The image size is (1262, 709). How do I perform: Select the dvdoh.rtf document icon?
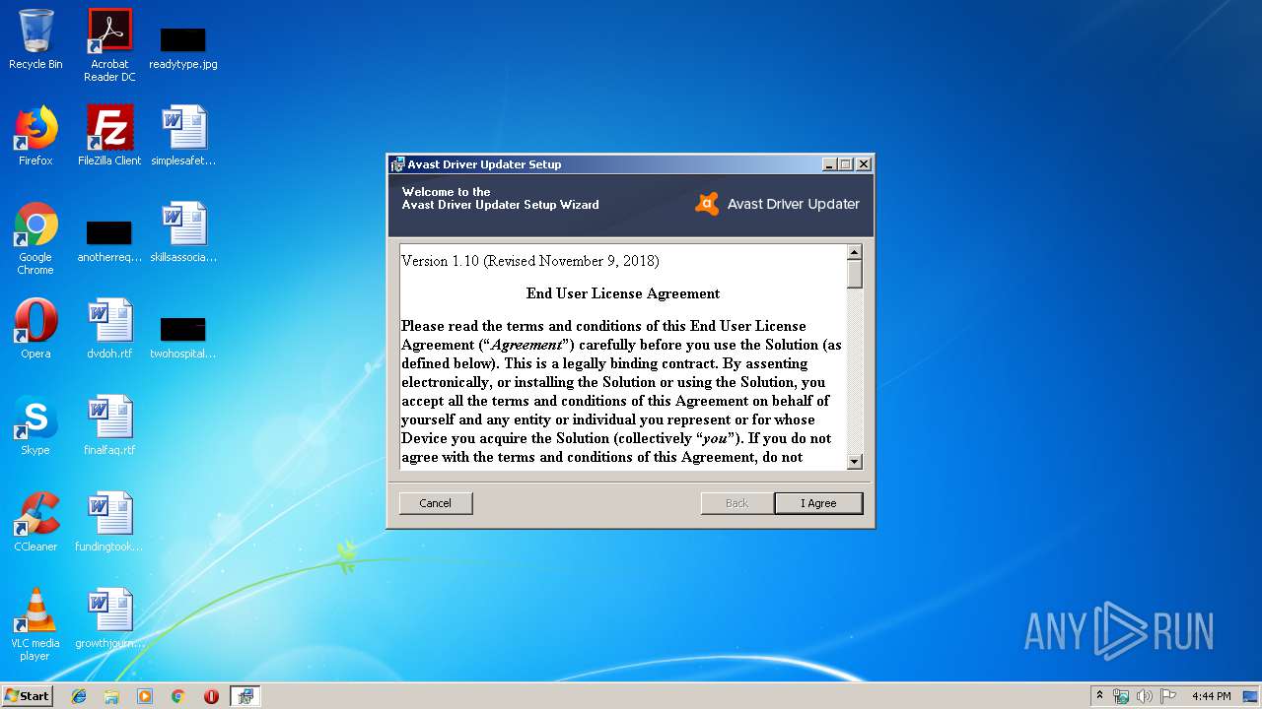[109, 329]
